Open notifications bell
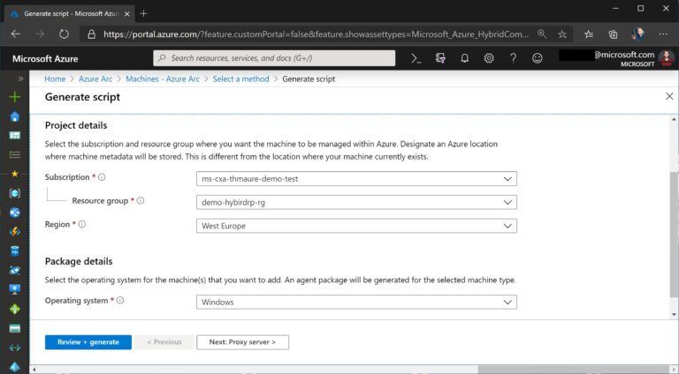The width and height of the screenshot is (679, 374). pyautogui.click(x=465, y=58)
